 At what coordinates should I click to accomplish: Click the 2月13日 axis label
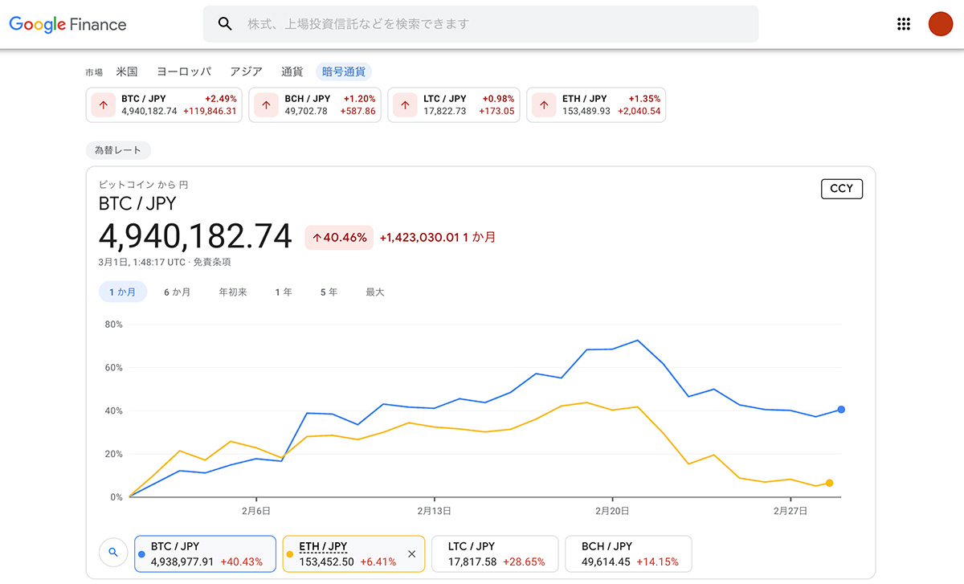[x=434, y=510]
